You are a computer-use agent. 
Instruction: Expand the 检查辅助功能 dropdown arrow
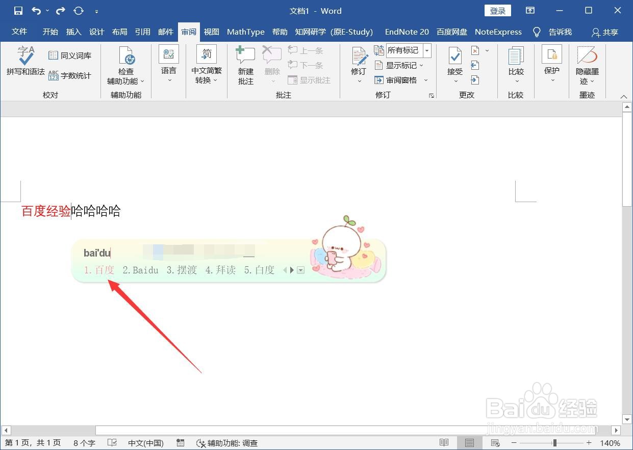pos(142,81)
